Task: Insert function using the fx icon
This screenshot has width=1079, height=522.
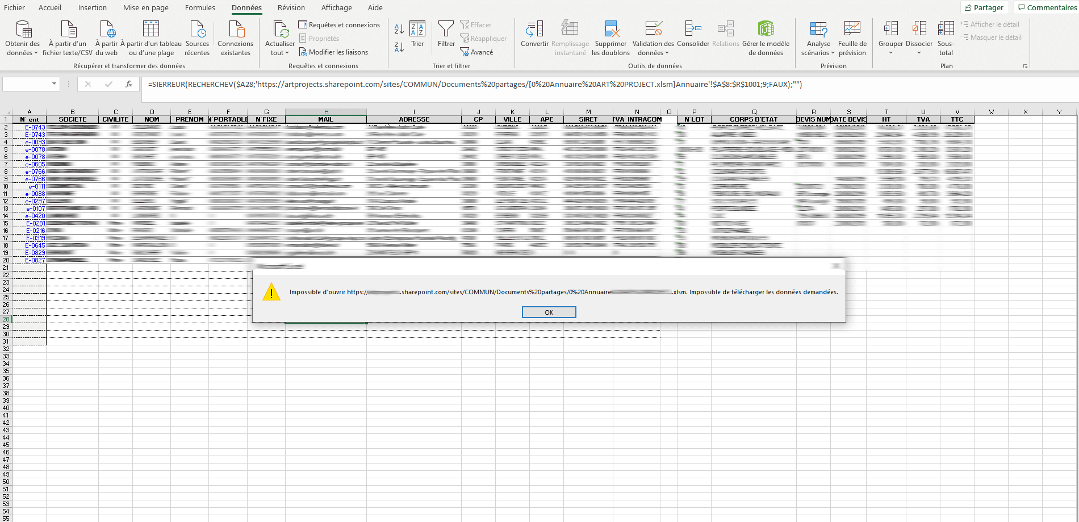Action: pyautogui.click(x=129, y=84)
